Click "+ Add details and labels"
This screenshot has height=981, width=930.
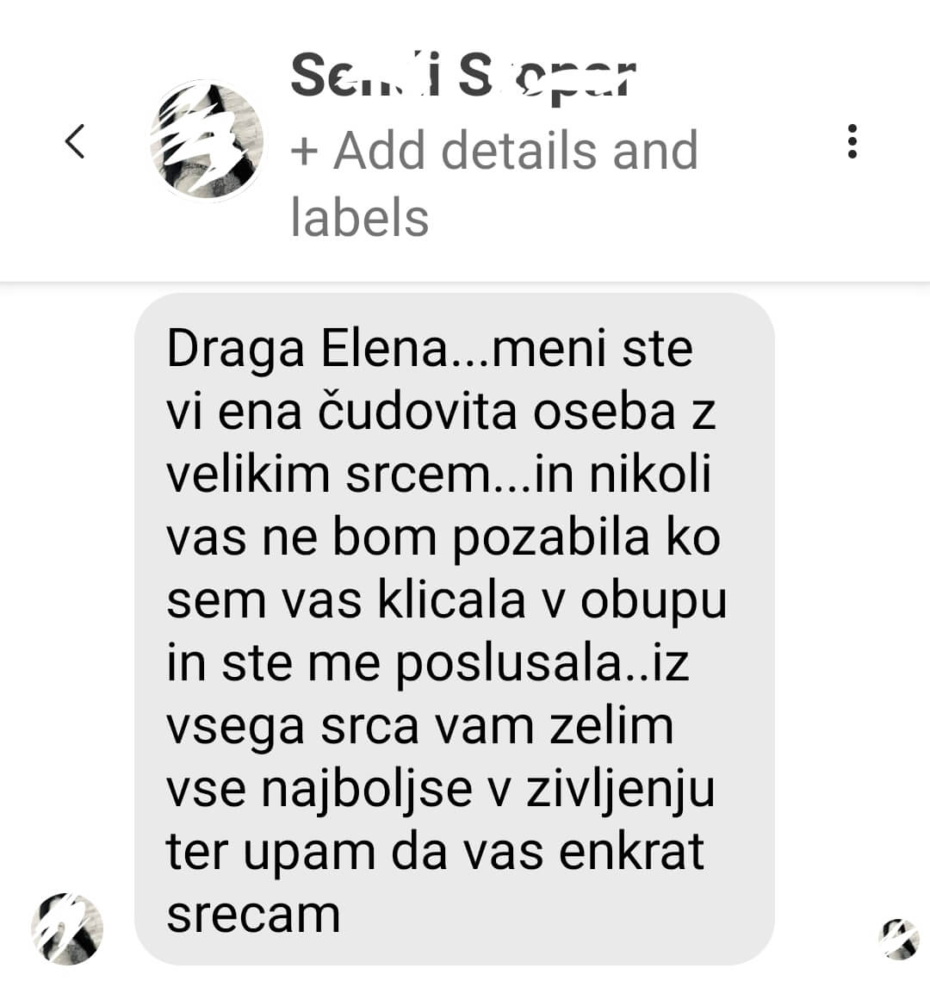click(494, 183)
